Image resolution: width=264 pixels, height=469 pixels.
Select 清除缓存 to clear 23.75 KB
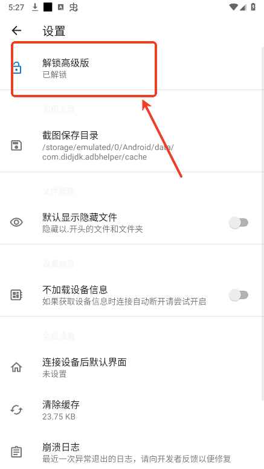pos(132,410)
